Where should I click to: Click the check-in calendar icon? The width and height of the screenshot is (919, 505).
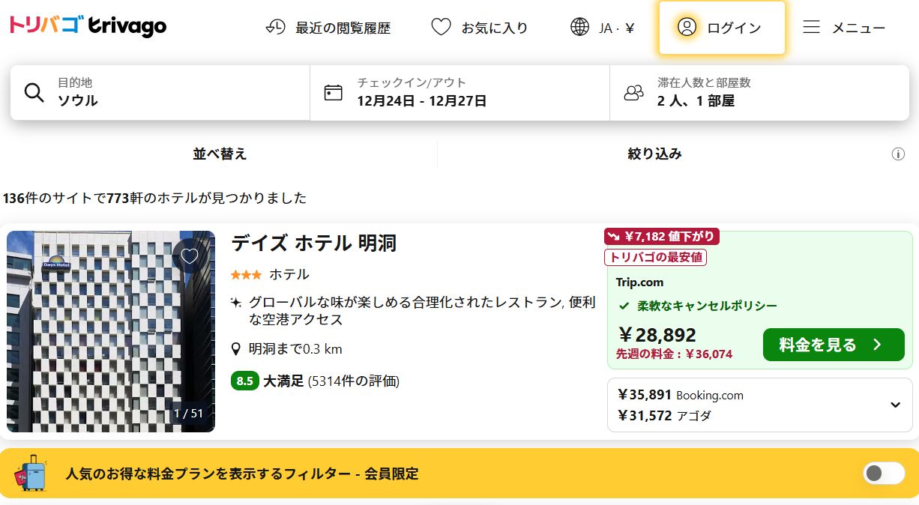pos(333,93)
